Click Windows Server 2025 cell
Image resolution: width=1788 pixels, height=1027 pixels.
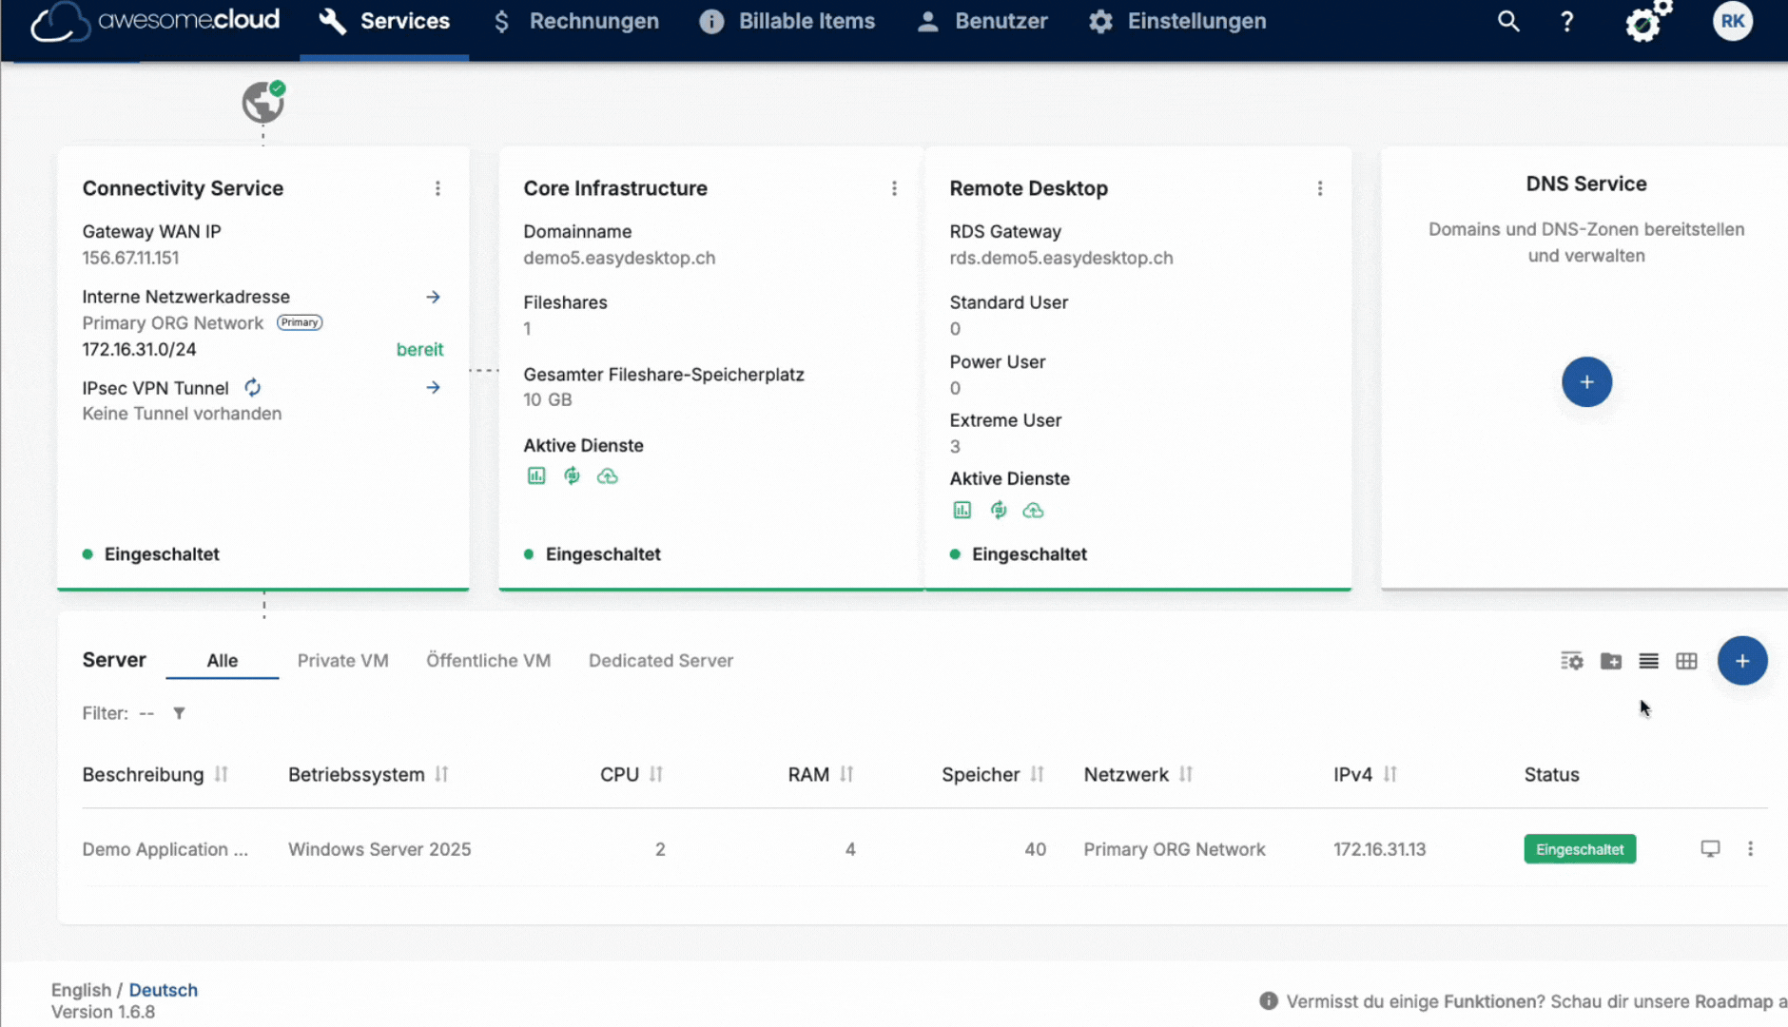coord(379,849)
